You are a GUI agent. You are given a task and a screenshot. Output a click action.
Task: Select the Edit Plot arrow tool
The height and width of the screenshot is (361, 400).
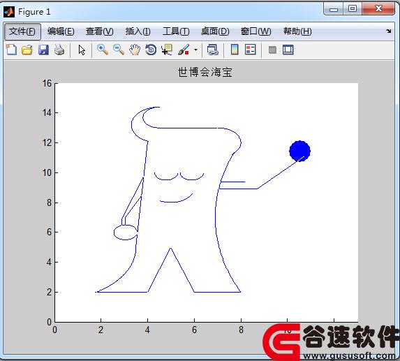82,50
